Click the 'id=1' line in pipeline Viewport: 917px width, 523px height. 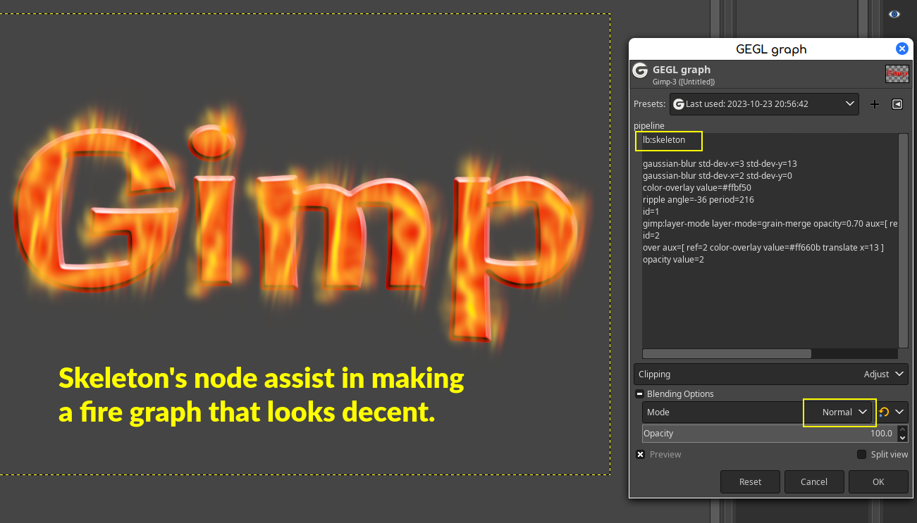[651, 212]
